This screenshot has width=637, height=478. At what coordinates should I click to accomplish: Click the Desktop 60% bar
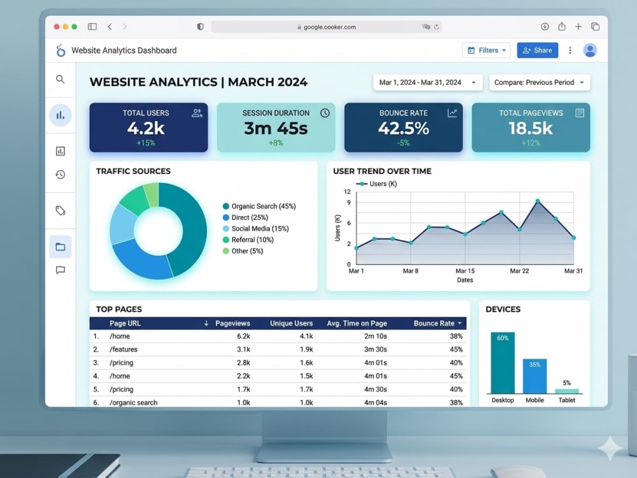tap(503, 363)
